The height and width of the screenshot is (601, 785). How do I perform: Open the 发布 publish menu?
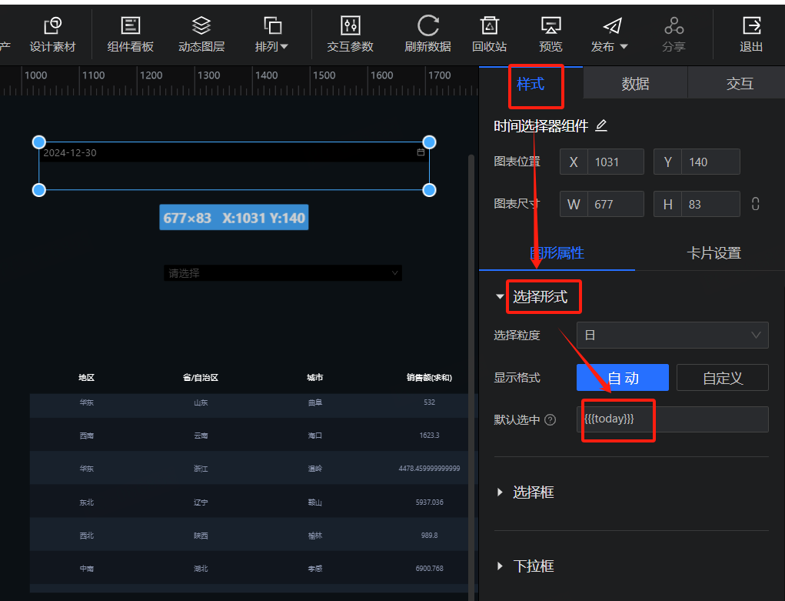coord(610,35)
